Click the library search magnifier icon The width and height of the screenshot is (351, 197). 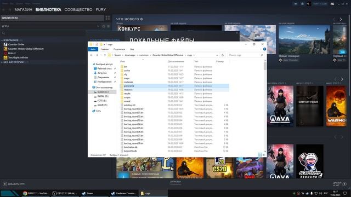click(3, 33)
